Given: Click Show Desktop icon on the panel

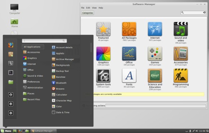Looking at the screenshot, I should 15,131.
